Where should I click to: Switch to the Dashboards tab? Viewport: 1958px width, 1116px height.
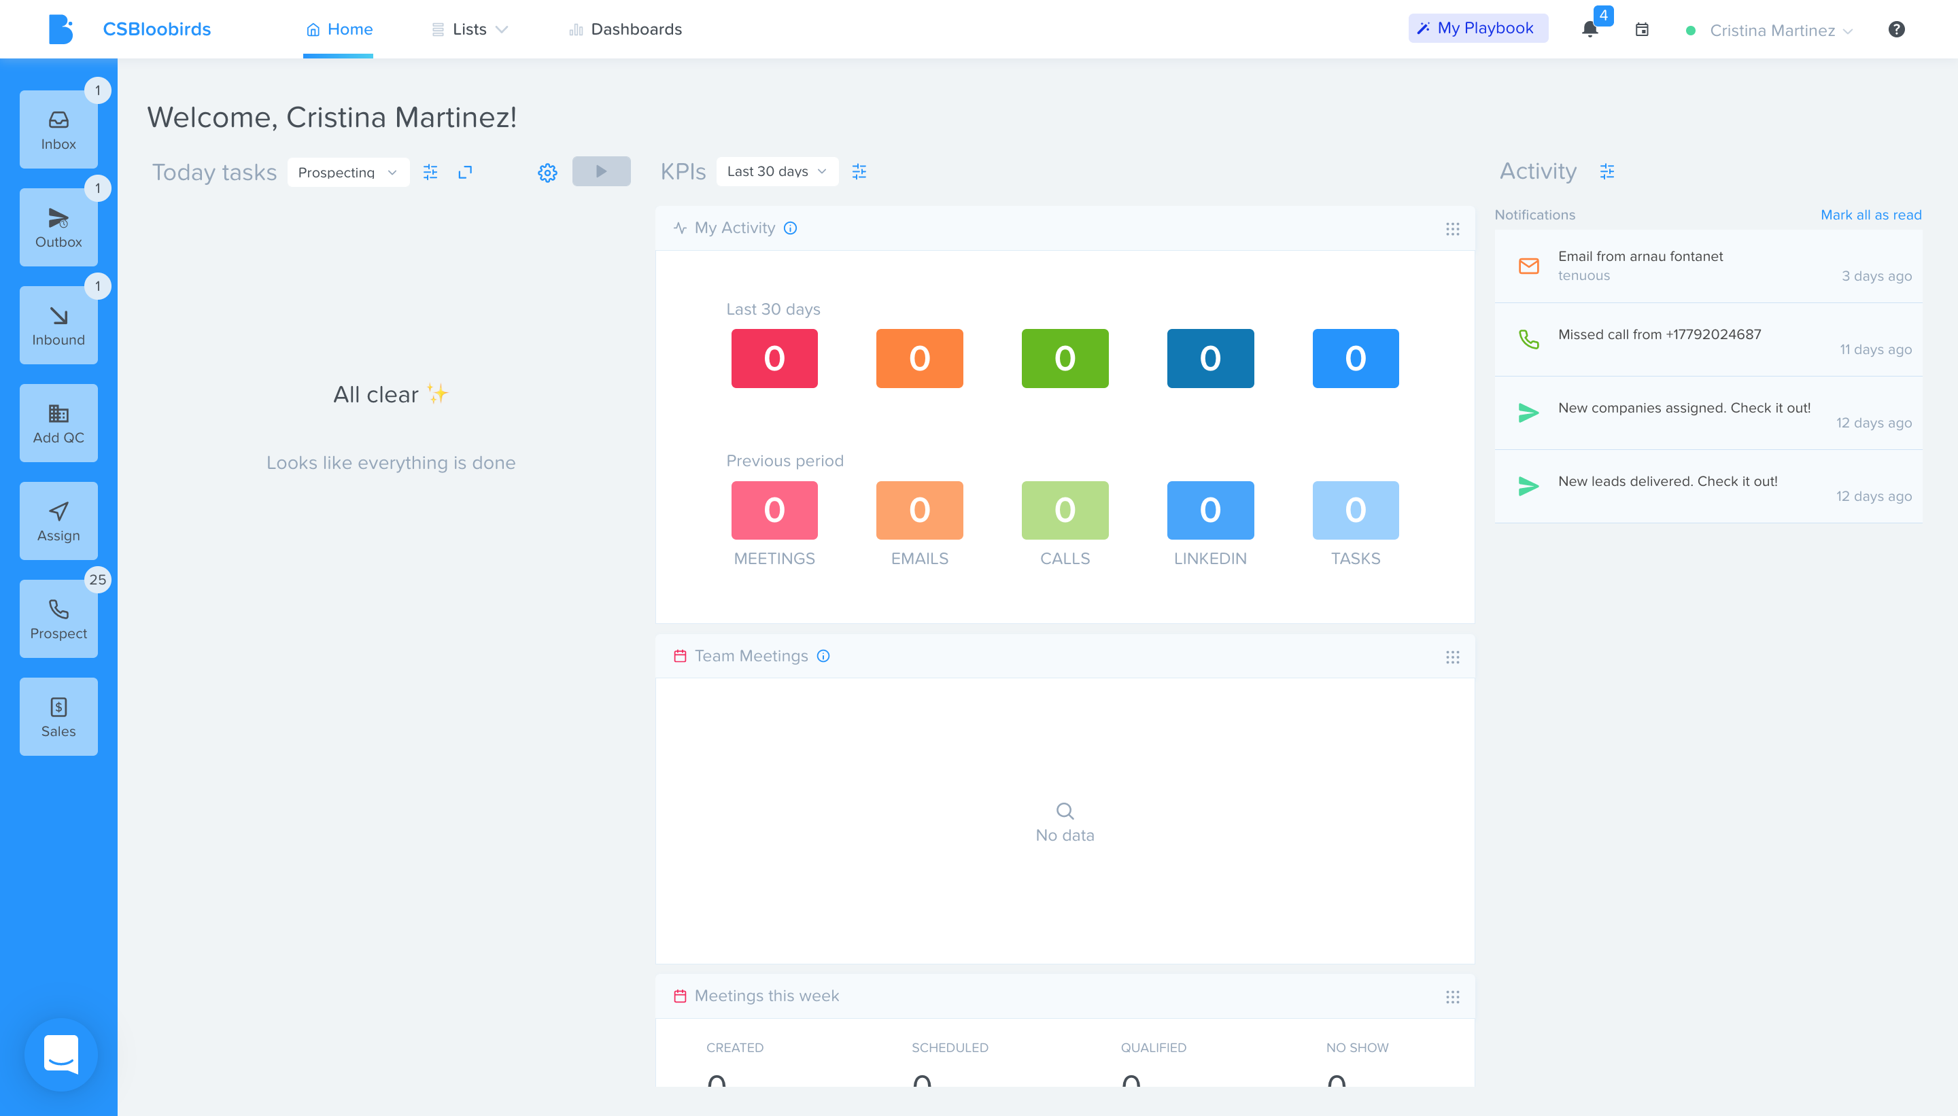click(x=625, y=29)
